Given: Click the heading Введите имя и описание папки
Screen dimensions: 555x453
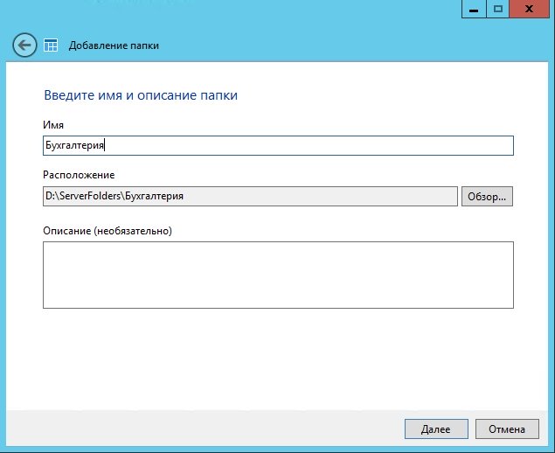Looking at the screenshot, I should [141, 95].
